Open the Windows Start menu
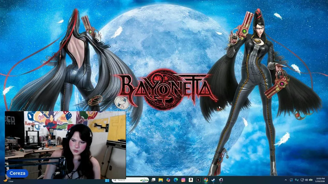 coord(107,180)
